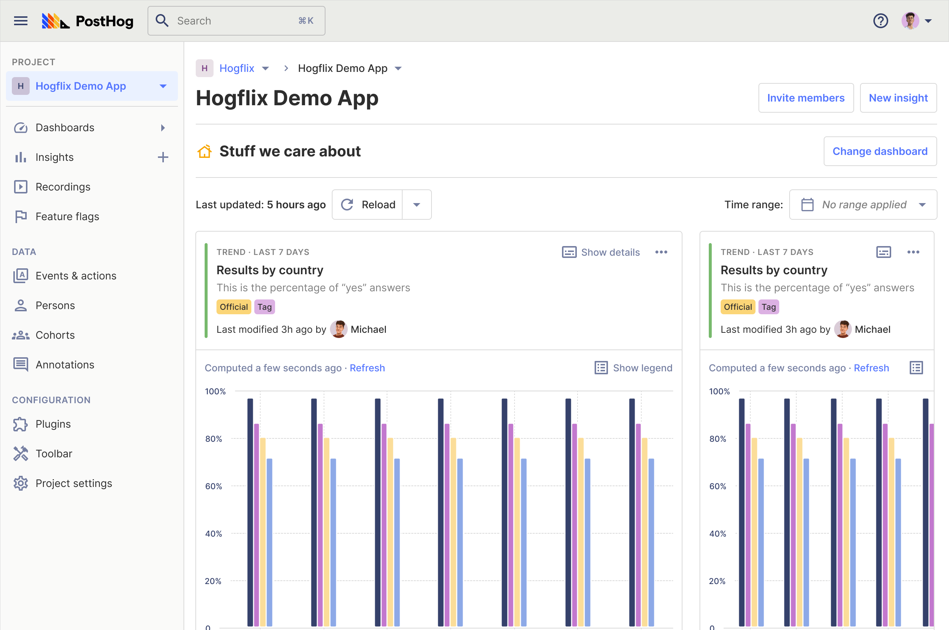This screenshot has width=949, height=630.
Task: Open the Hogflix project dropdown
Action: pos(266,68)
